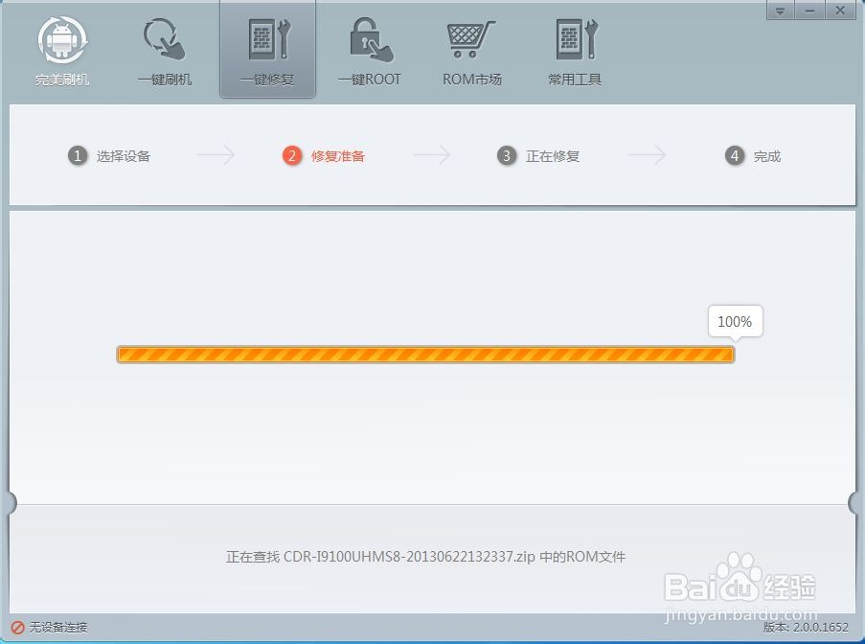Open the ROM市场 shopping cart icon
The width and height of the screenshot is (865, 644).
point(470,39)
